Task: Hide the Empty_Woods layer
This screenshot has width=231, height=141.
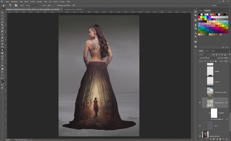Action: 200,103
